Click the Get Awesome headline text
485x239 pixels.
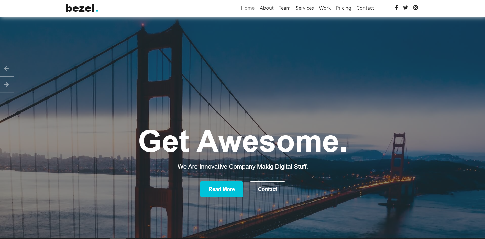tap(243, 141)
